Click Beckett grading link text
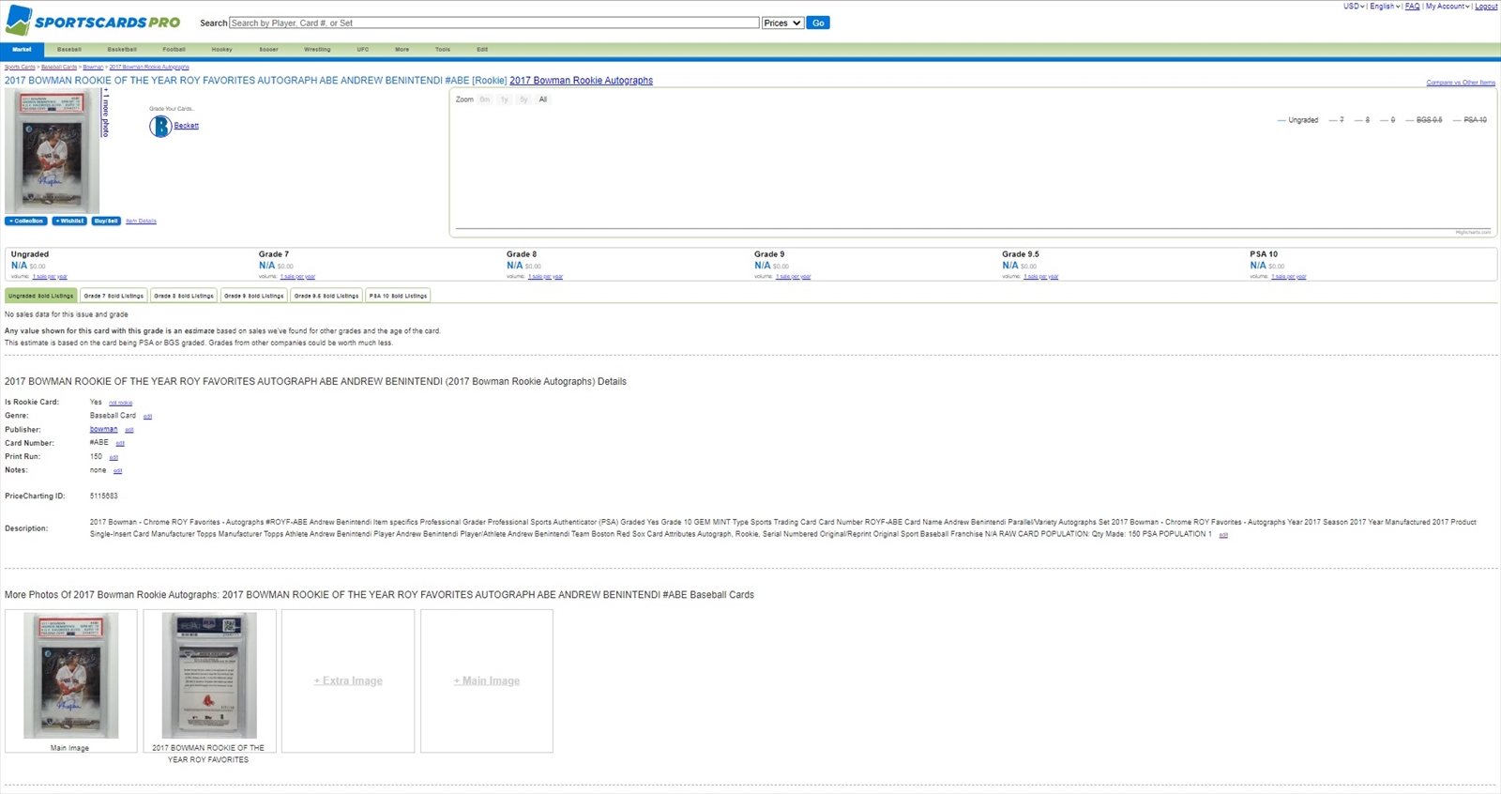This screenshot has width=1501, height=794. click(x=186, y=126)
